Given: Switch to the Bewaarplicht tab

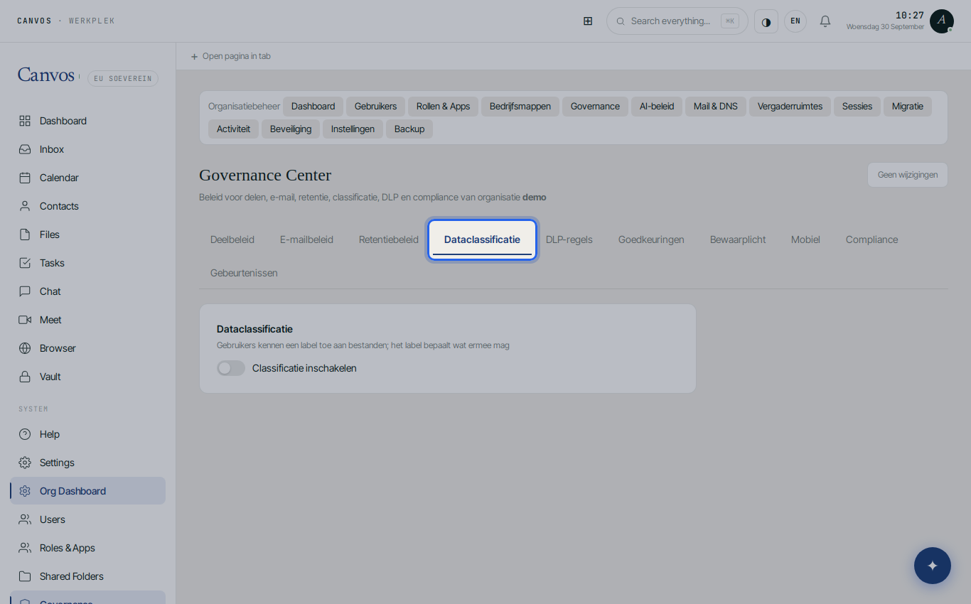Looking at the screenshot, I should click(x=738, y=239).
